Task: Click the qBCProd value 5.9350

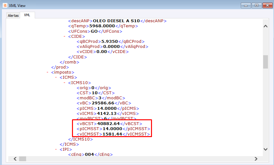Action: [110, 42]
